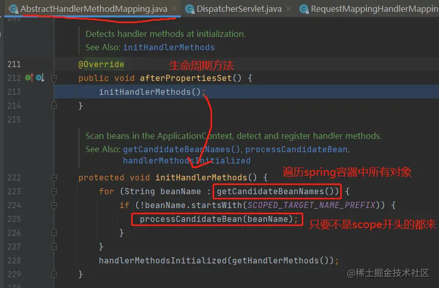Follow the initHandlerMethods See Also link

[169, 47]
